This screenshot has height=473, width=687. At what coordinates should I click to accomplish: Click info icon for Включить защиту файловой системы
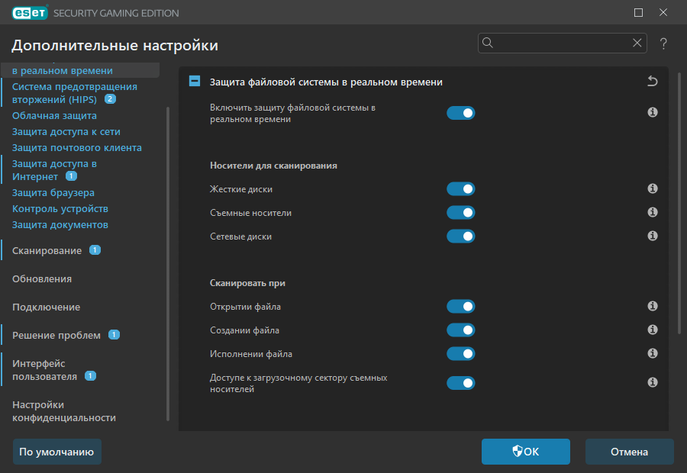click(x=653, y=113)
